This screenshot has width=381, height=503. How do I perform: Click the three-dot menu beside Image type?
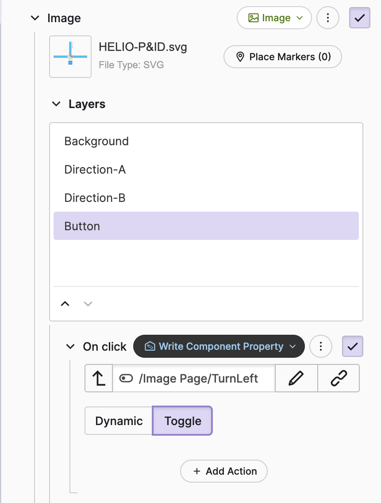coord(328,18)
